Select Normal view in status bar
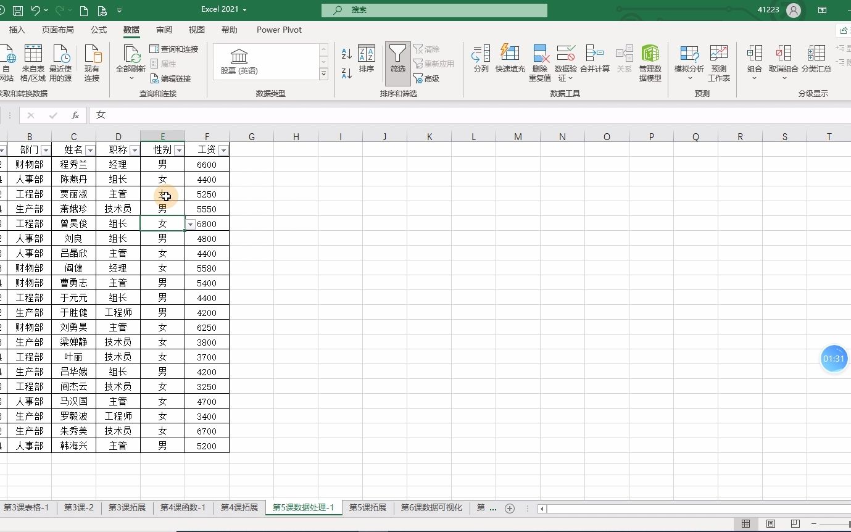The width and height of the screenshot is (851, 532). [746, 524]
